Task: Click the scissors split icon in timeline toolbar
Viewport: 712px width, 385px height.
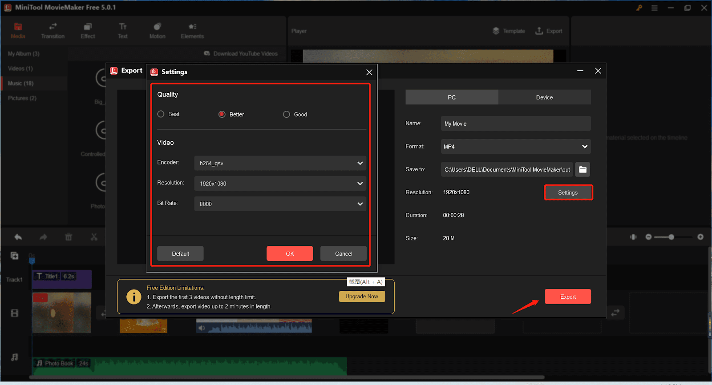Action: click(94, 237)
